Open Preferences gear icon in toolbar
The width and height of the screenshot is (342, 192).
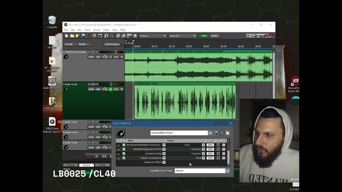(x=135, y=36)
